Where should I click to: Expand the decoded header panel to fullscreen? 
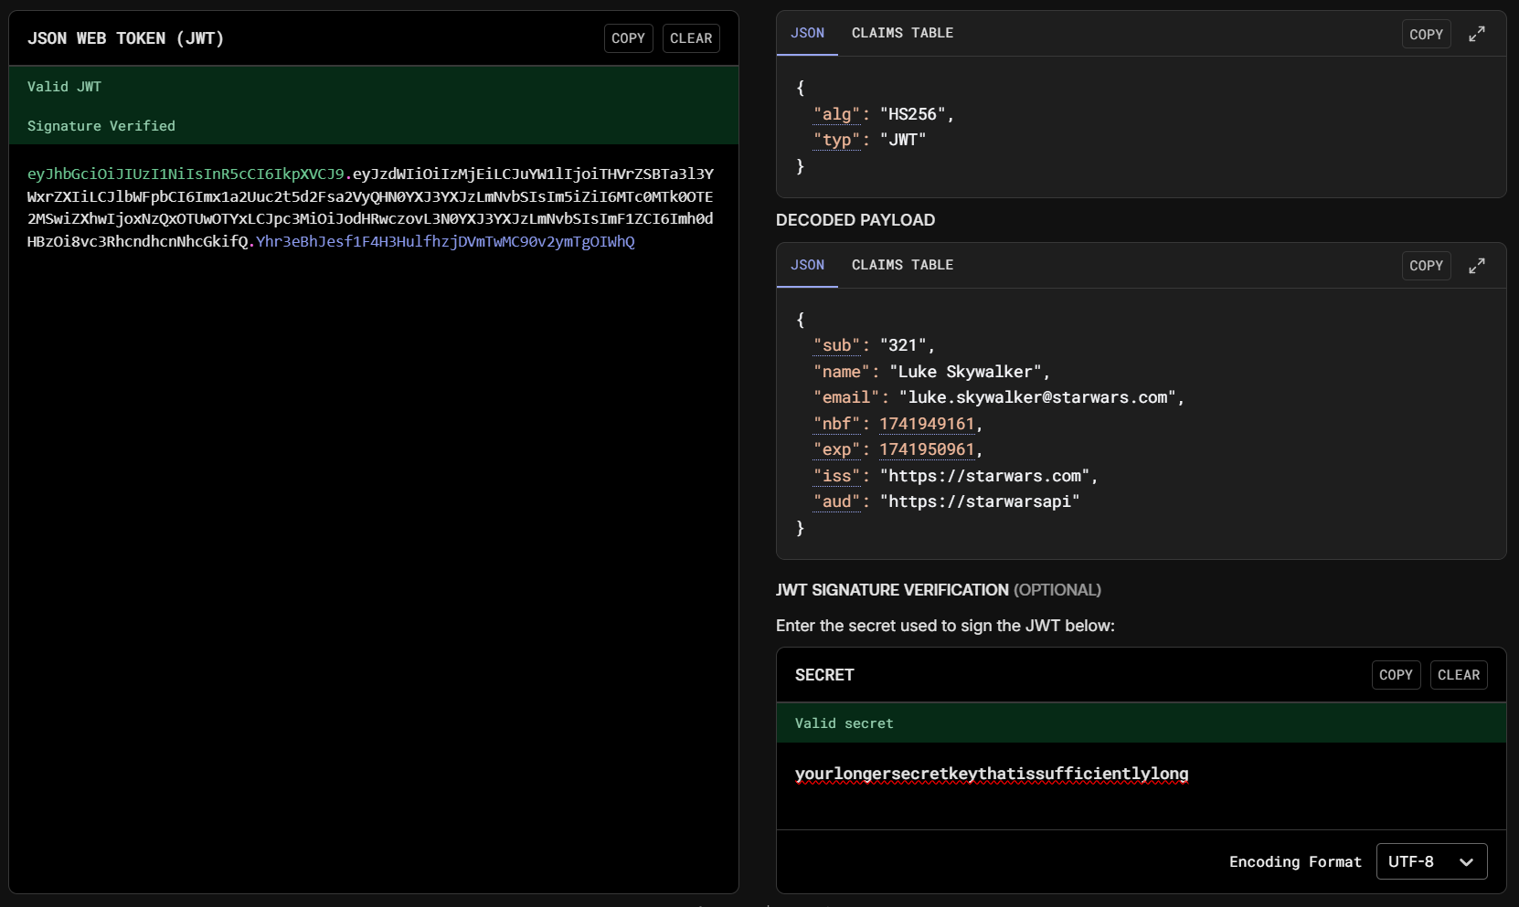1477,34
